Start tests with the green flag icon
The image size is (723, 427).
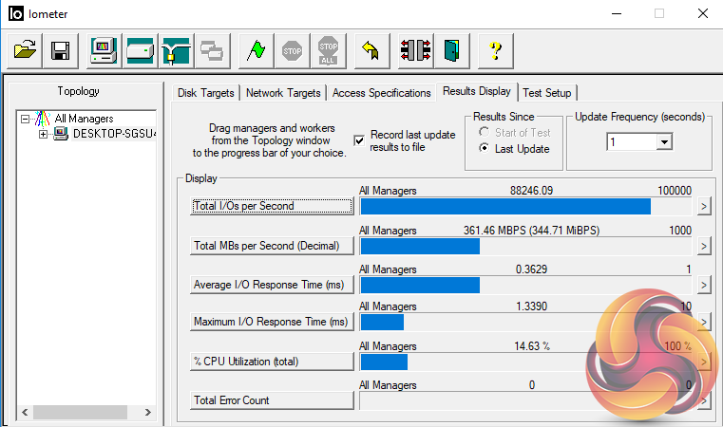pos(255,50)
